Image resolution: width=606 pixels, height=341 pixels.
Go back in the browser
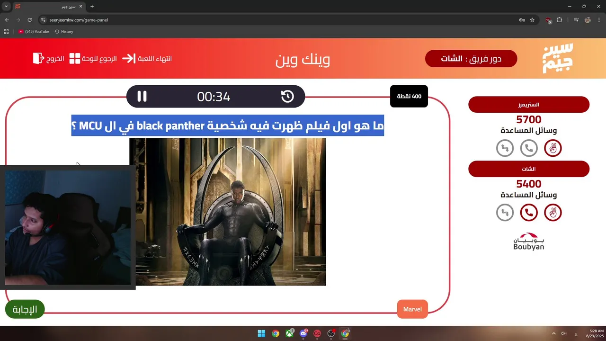(7, 20)
